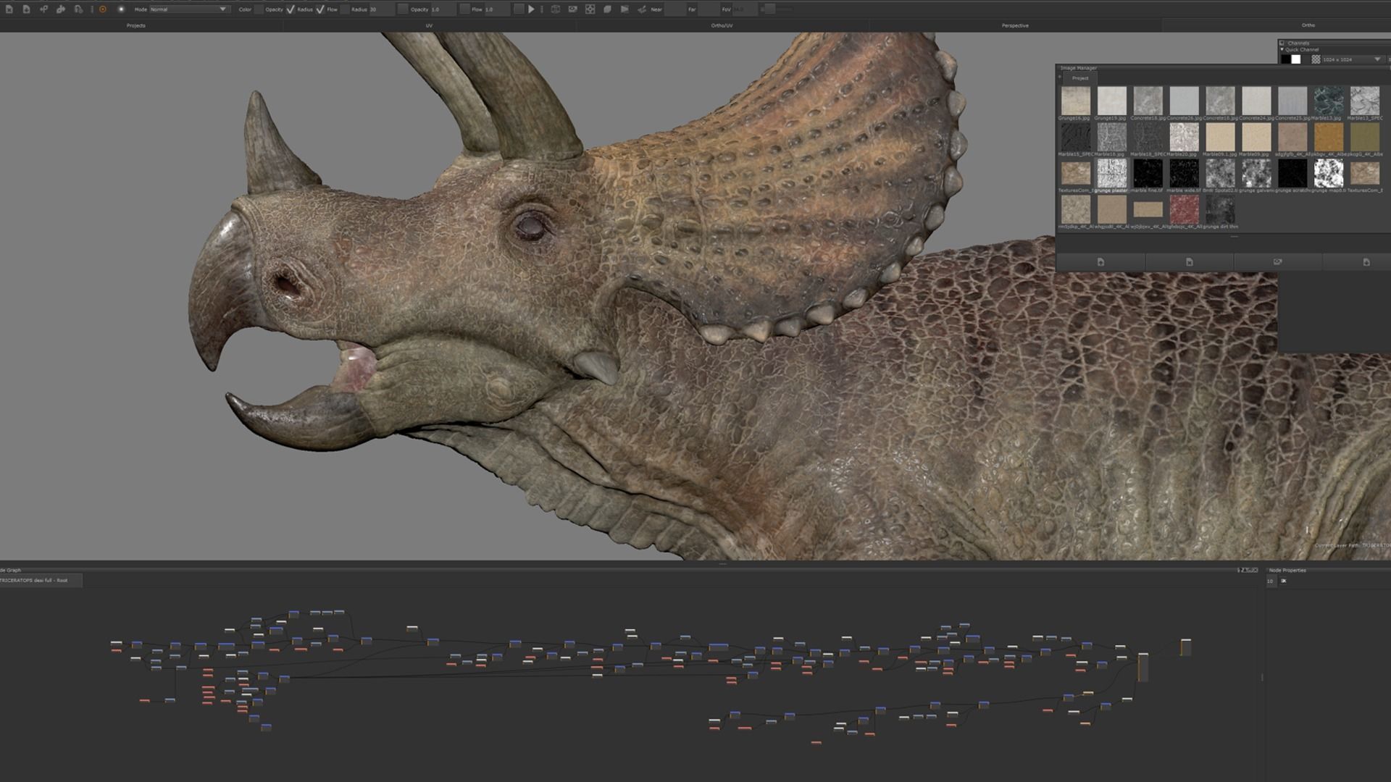Click the third Image Manager bottom button
The image size is (1391, 782).
coord(1278,262)
